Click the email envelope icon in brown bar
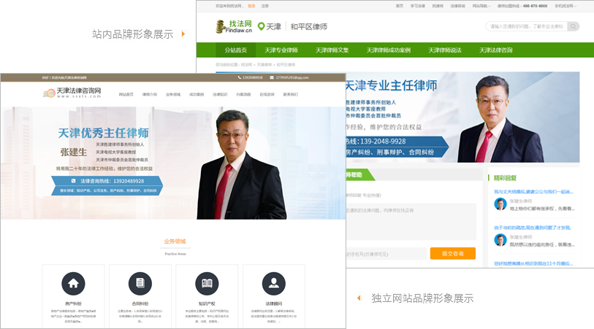 pos(272,77)
